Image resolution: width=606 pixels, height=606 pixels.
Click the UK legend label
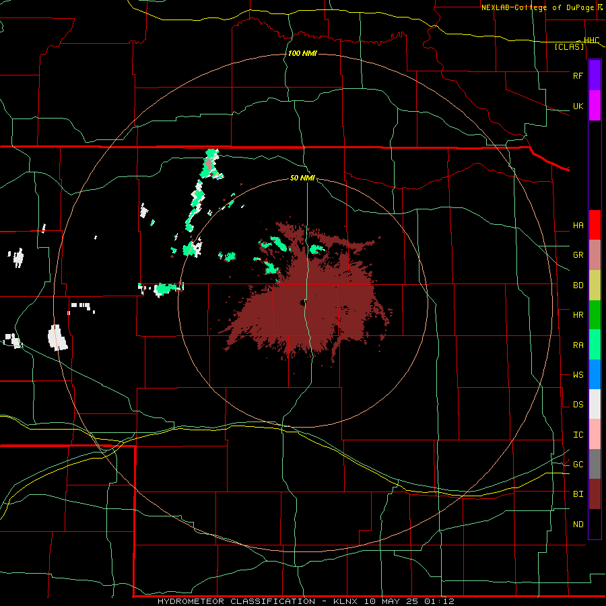coord(578,106)
